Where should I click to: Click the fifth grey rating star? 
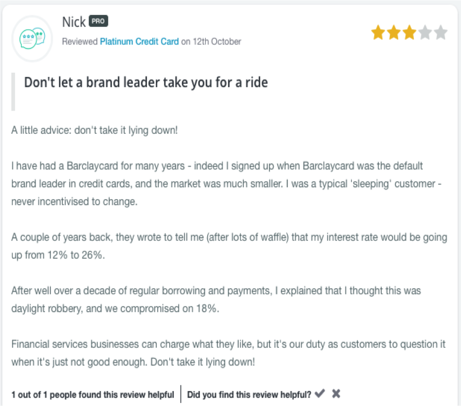pos(441,32)
